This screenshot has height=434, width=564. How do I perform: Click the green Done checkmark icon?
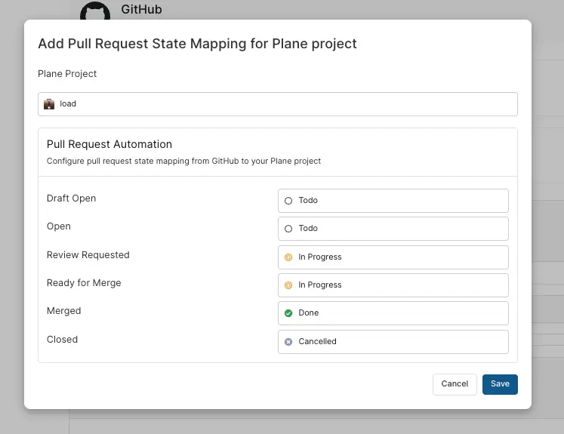(288, 313)
